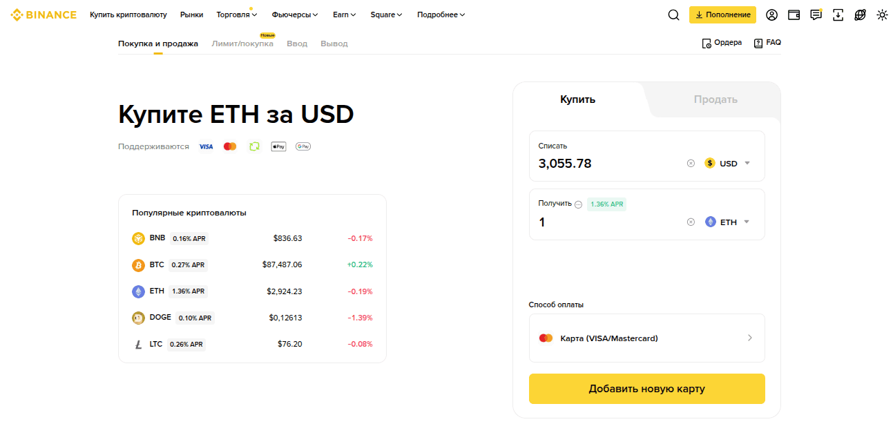
Task: Clear the Списать amount with X icon
Action: 691,164
